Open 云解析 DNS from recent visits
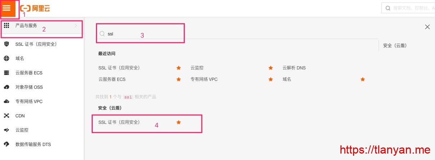Screen dimensions: 435x160 click(294, 68)
